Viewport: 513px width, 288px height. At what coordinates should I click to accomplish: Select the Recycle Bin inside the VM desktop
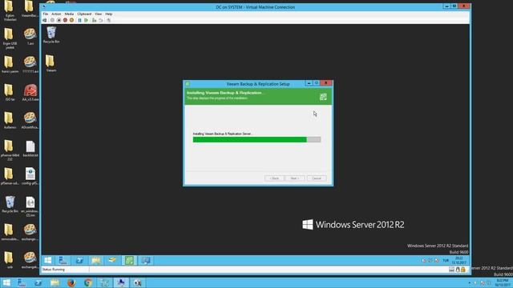[51, 35]
